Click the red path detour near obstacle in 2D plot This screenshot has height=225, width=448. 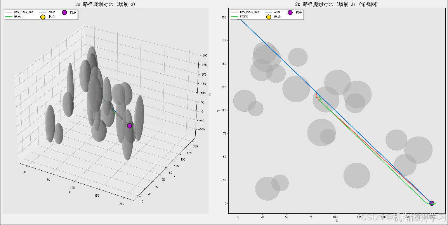pos(318,97)
